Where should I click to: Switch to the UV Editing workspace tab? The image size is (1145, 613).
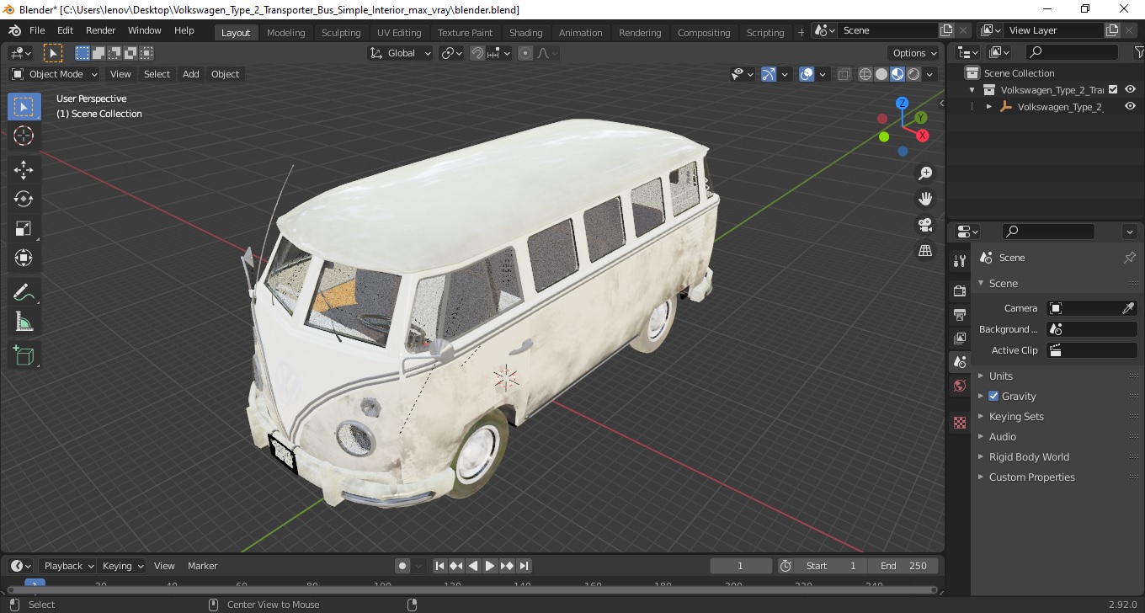(399, 32)
